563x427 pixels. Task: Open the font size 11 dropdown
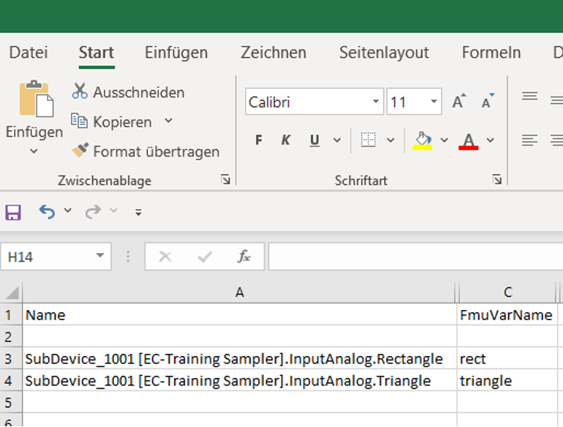434,102
